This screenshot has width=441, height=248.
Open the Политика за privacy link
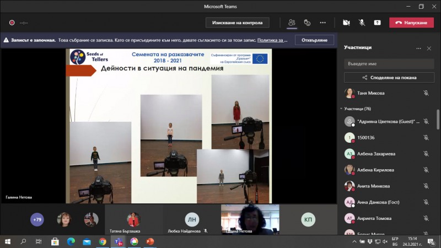pyautogui.click(x=272, y=40)
